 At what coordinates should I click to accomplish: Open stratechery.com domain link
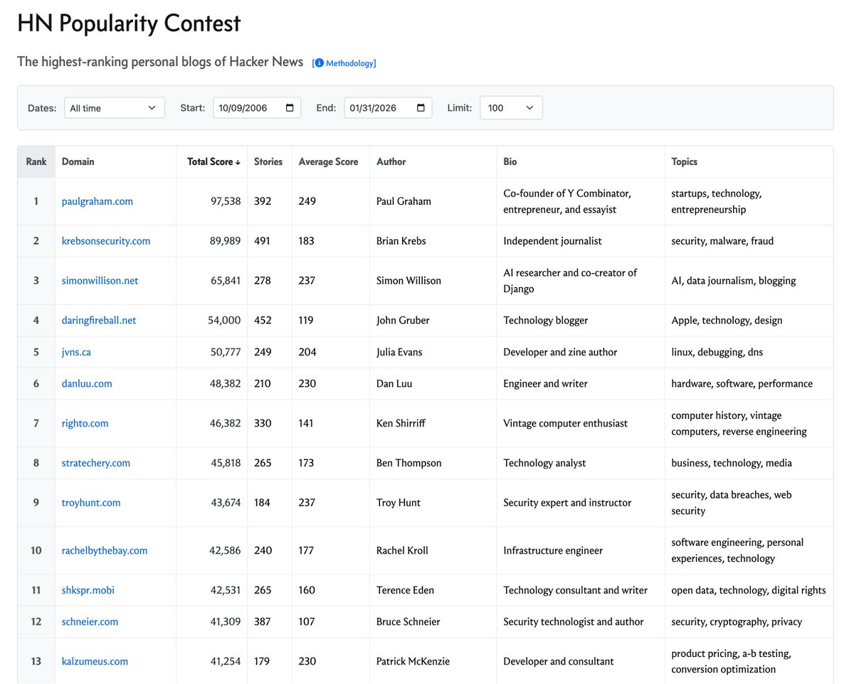point(96,464)
